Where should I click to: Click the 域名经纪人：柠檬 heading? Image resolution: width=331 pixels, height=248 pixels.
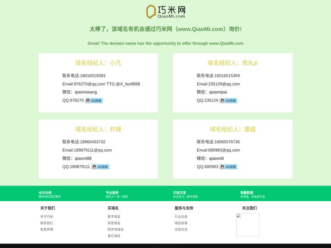tap(98, 129)
